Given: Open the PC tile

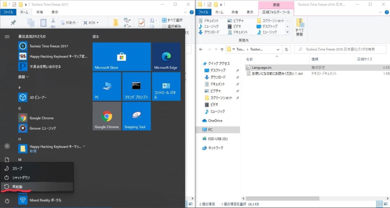Looking at the screenshot, I should click(x=107, y=86).
